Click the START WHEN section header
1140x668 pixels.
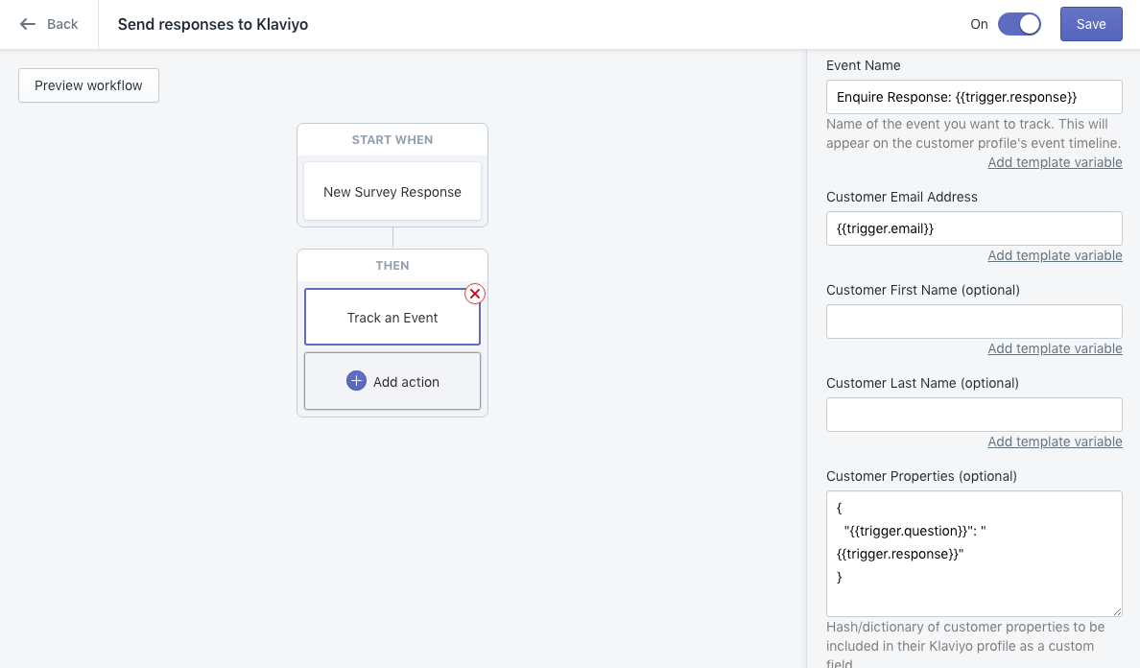pos(392,140)
